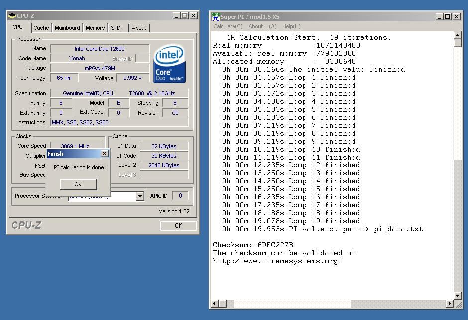Click the Technology value '65 nm'
Viewport: 468px width, 320px height.
[64, 78]
